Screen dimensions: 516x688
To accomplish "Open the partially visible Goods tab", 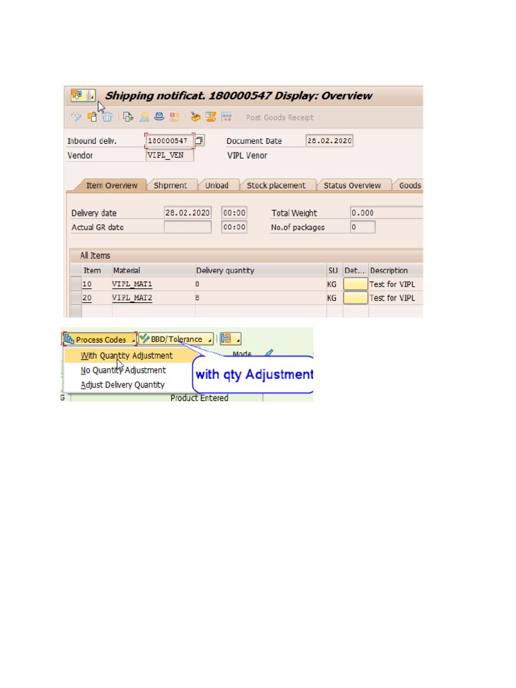I will coord(409,185).
